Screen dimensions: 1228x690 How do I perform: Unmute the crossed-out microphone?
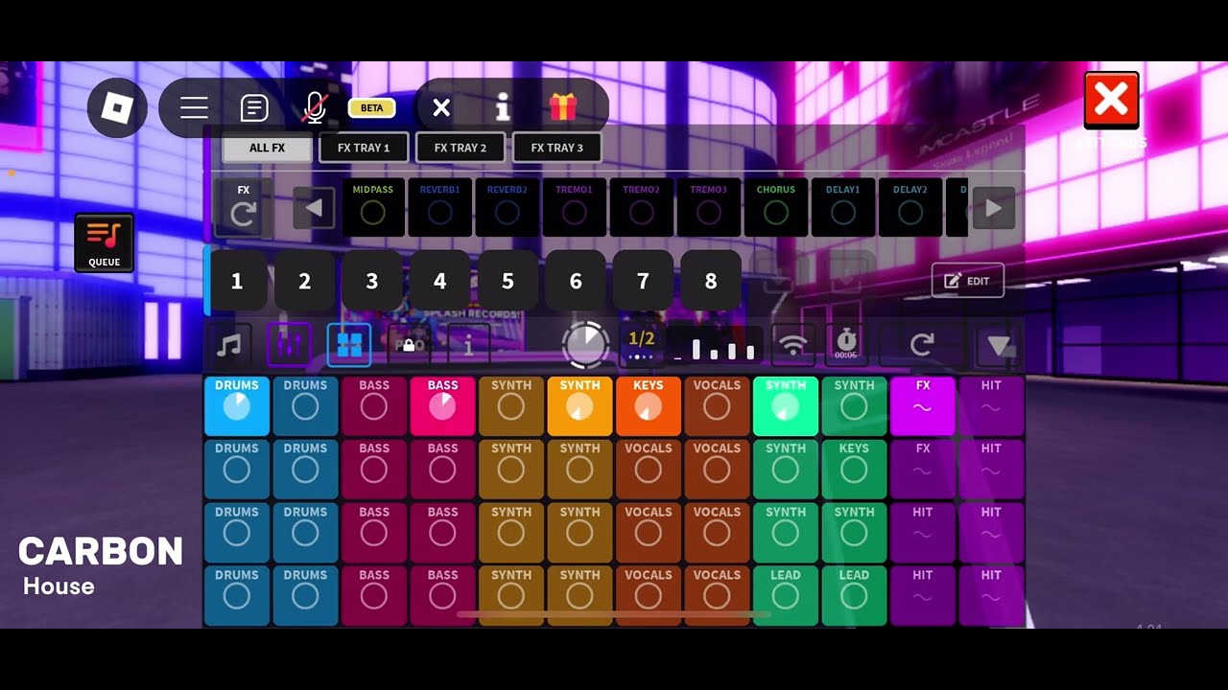pos(315,107)
